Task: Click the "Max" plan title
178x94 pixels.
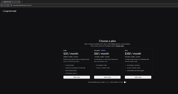Action: pyautogui.click(x=126, y=50)
